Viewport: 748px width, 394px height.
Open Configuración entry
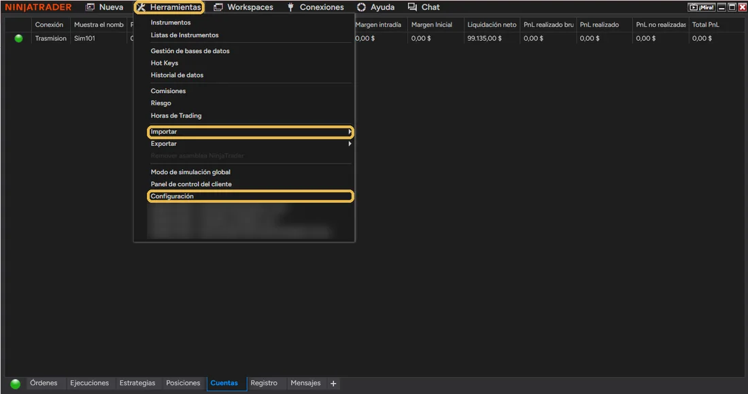[250, 196]
